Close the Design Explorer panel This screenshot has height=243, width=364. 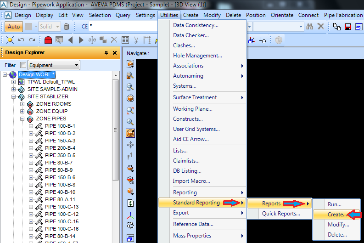115,53
